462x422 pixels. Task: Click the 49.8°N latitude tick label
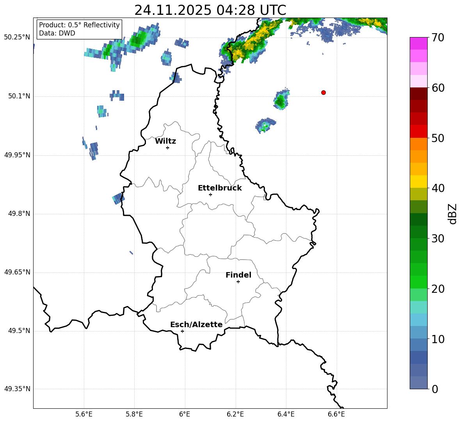(x=19, y=214)
